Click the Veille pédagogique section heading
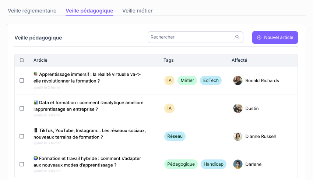This screenshot has width=313, height=180. 38,37
